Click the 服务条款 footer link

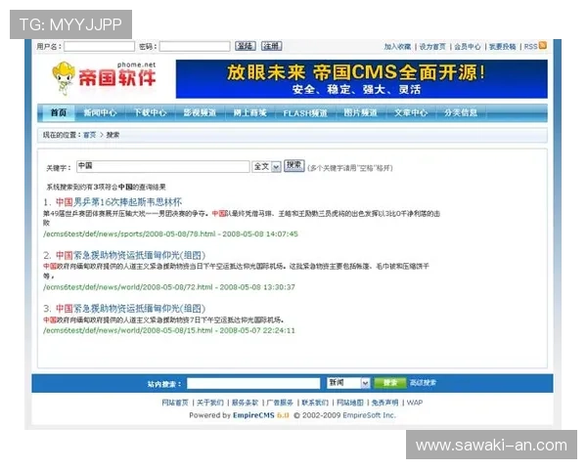pyautogui.click(x=245, y=403)
